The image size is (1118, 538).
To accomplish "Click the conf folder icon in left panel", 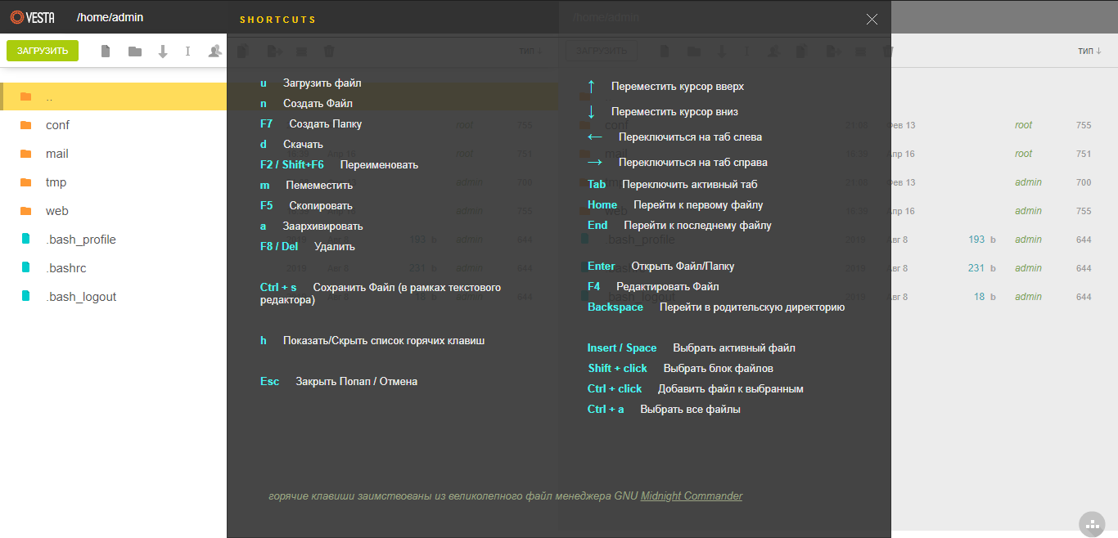I will click(26, 125).
